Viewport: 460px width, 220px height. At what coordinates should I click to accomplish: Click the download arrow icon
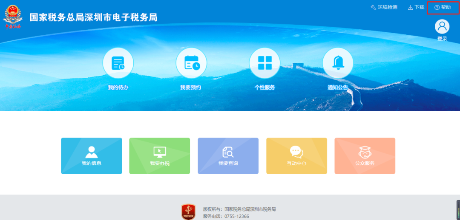(411, 7)
